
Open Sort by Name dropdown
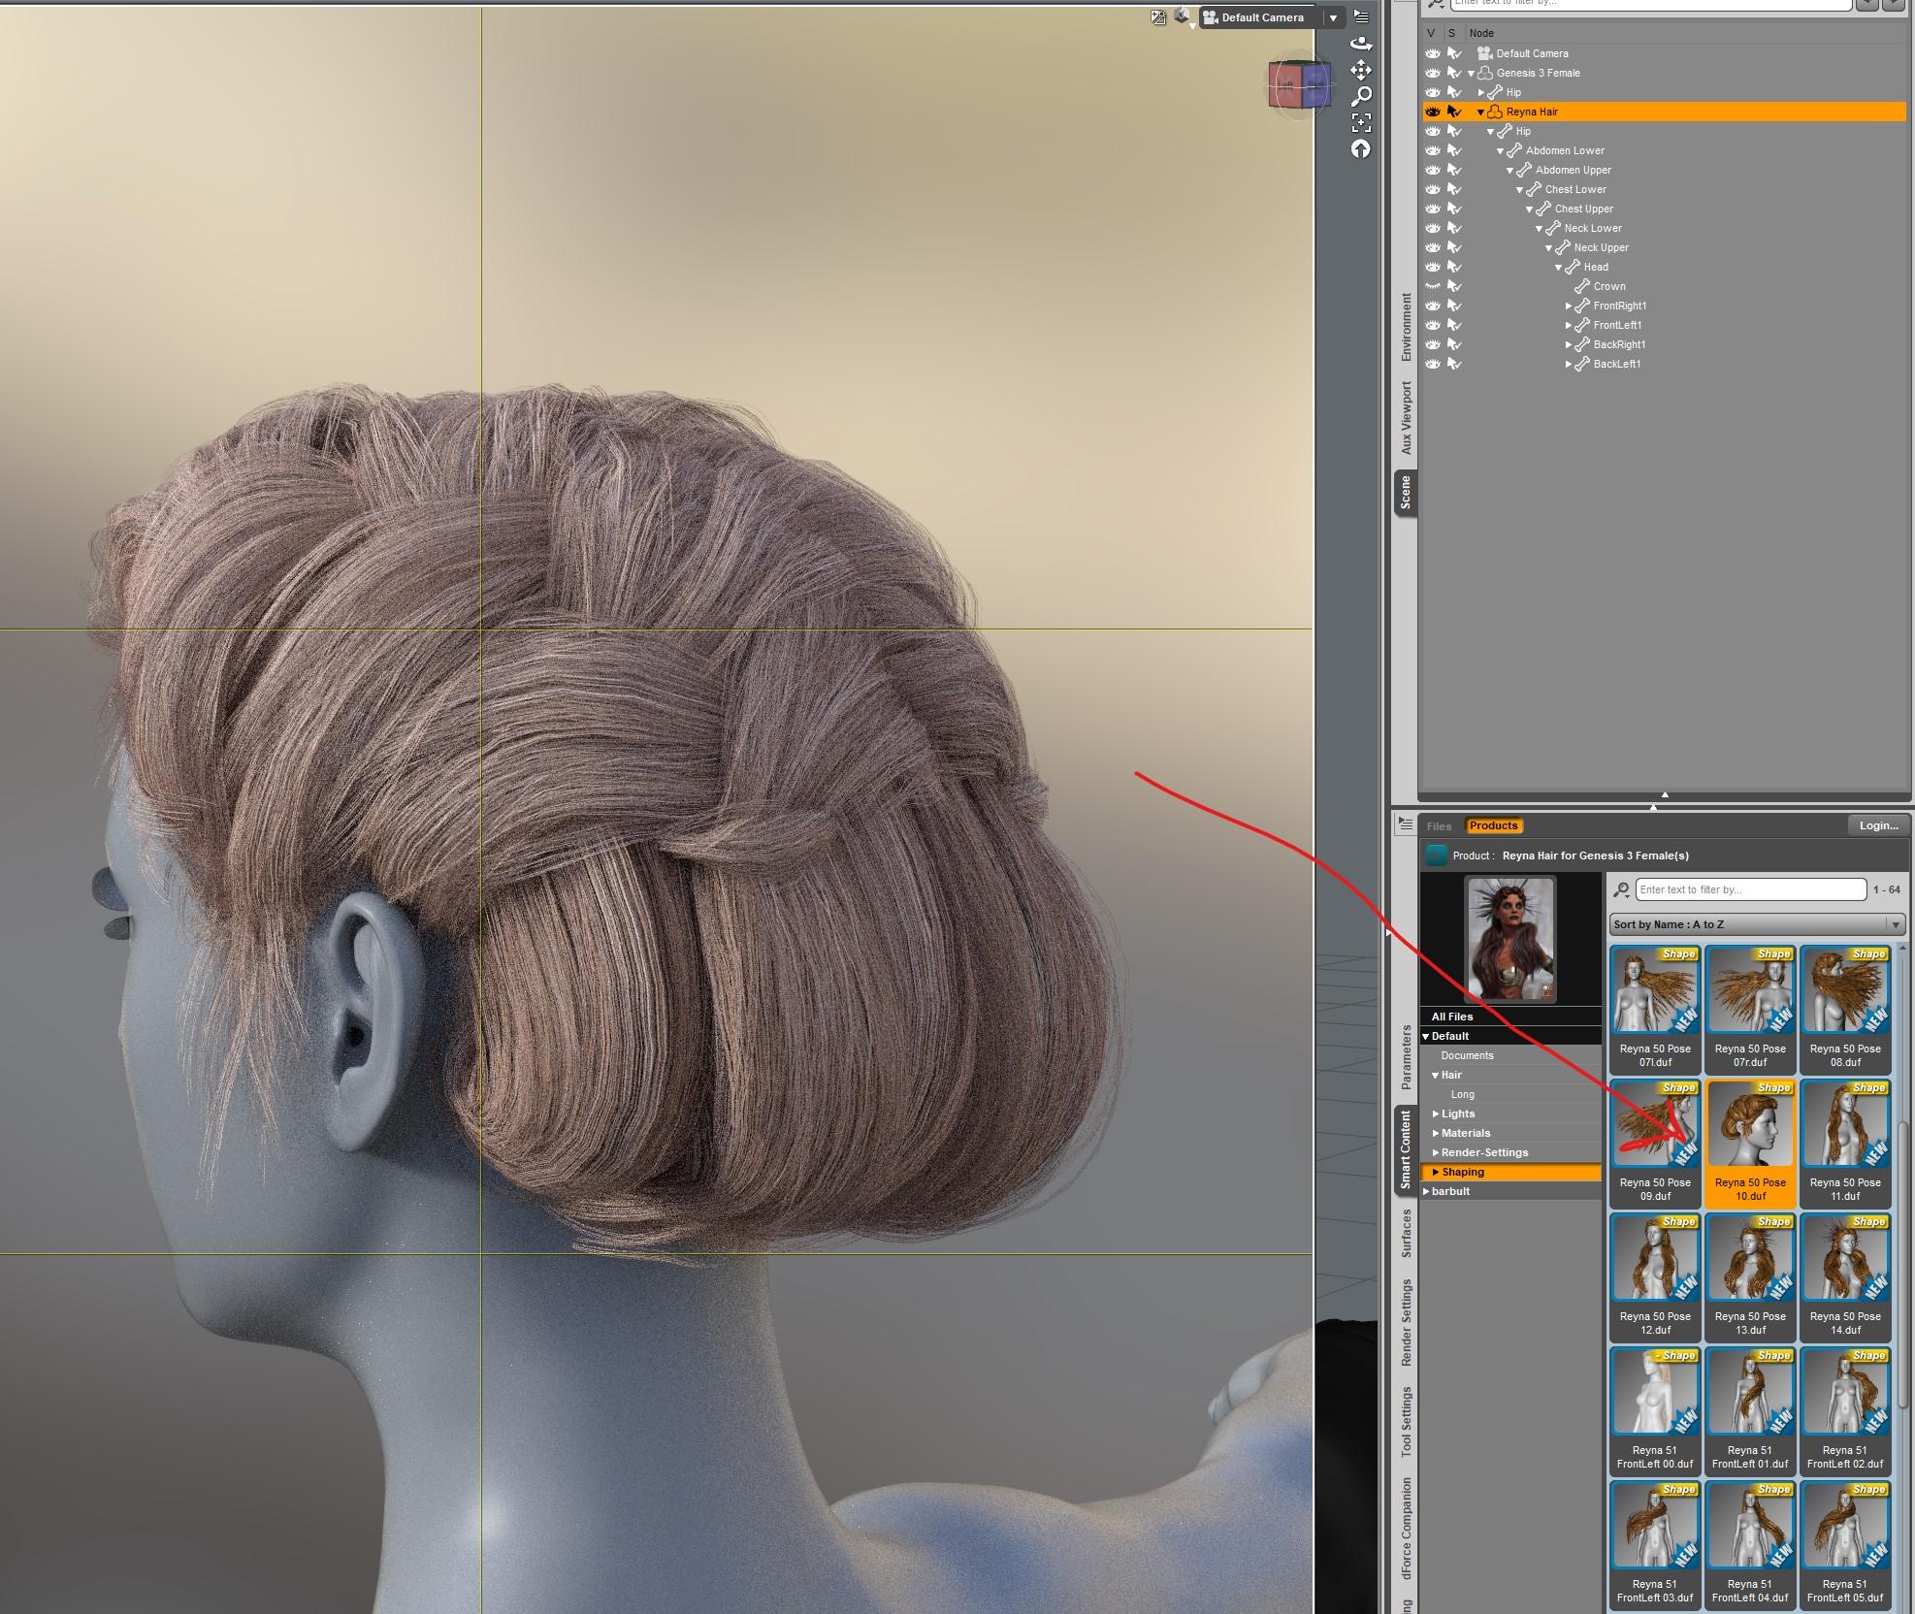(x=1757, y=924)
